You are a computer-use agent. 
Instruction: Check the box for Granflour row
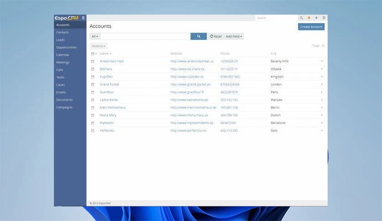[x=93, y=92]
